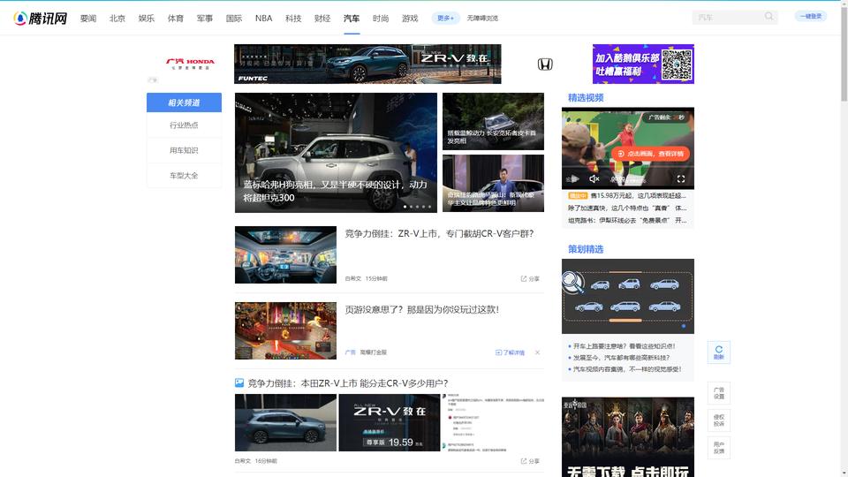Play the featured video

click(x=575, y=178)
